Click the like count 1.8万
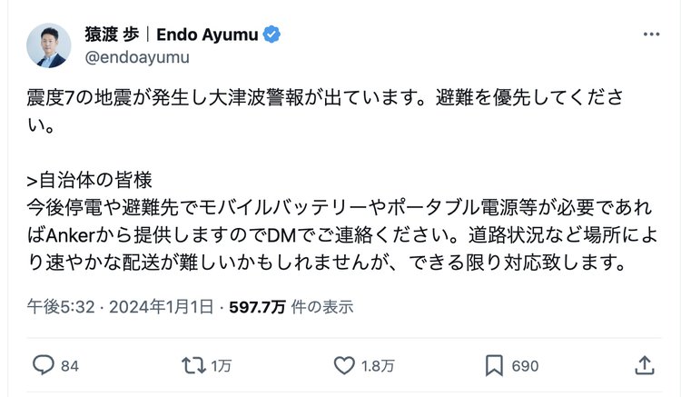The width and height of the screenshot is (681, 397). (376, 366)
